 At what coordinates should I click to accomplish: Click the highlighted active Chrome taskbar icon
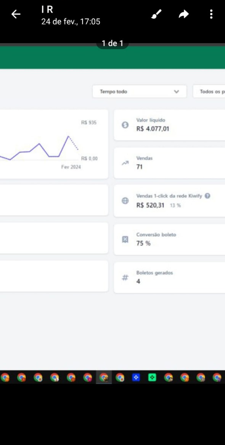104,377
